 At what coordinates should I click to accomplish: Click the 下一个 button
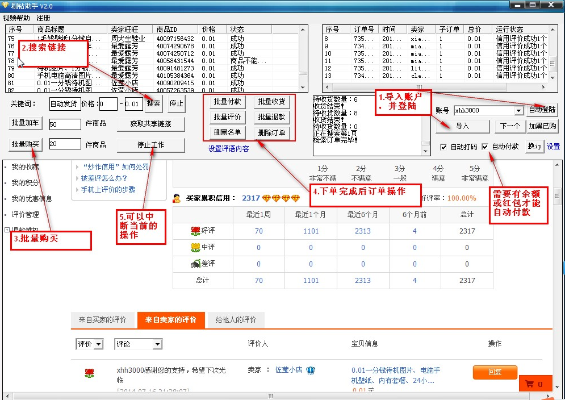point(510,126)
